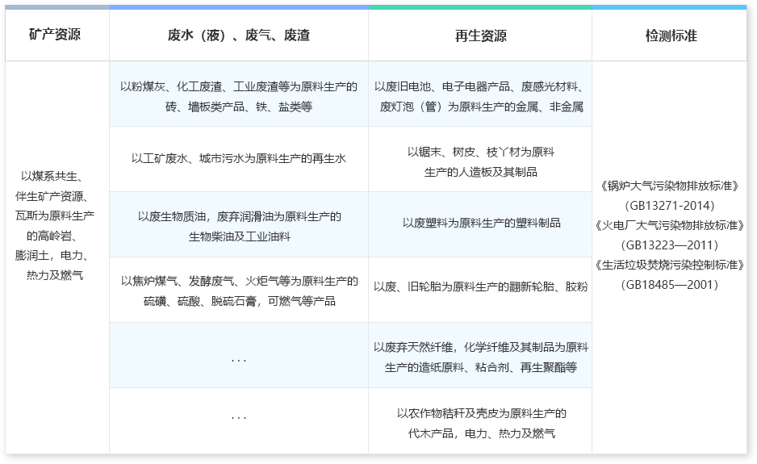
Task: Click the cell starting with 以煤系共生
Action: tap(57, 257)
